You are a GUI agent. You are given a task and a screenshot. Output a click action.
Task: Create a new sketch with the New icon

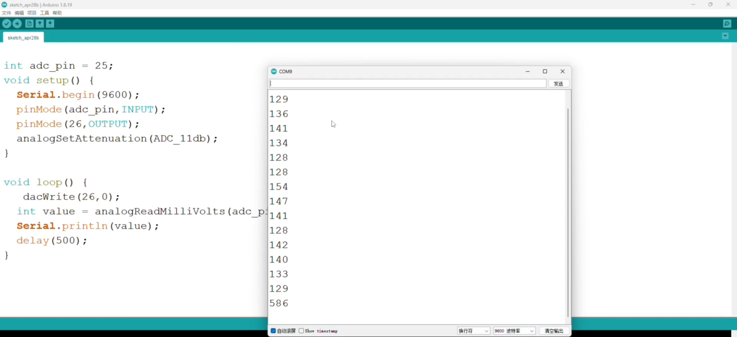tap(29, 24)
